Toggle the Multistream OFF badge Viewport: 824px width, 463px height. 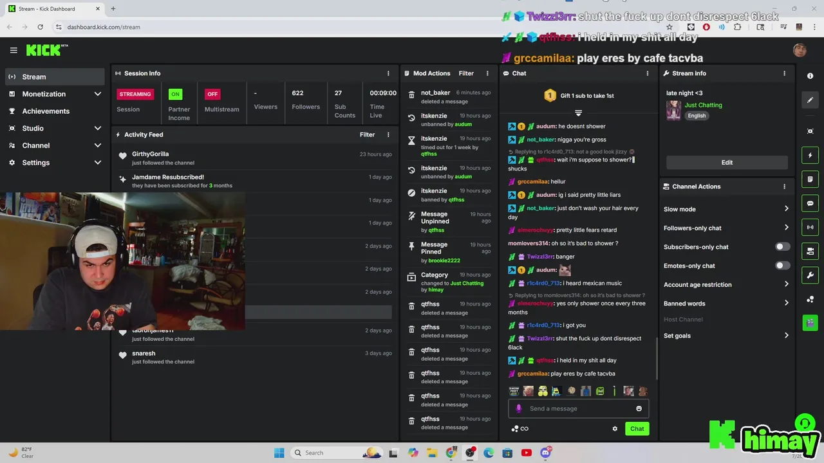[212, 94]
